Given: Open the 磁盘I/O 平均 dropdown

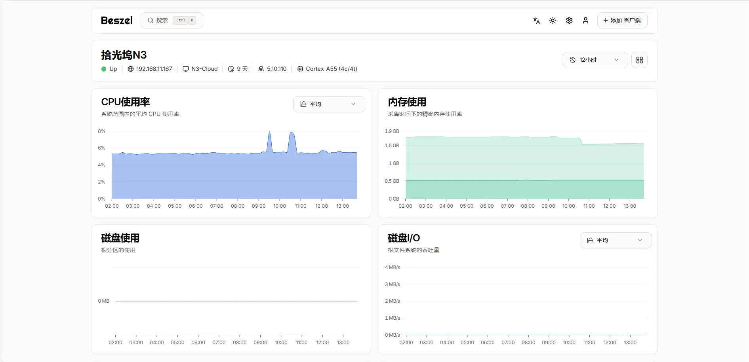Looking at the screenshot, I should pyautogui.click(x=616, y=240).
